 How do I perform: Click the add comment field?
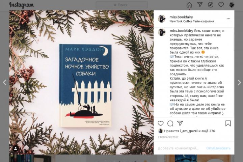(178, 148)
